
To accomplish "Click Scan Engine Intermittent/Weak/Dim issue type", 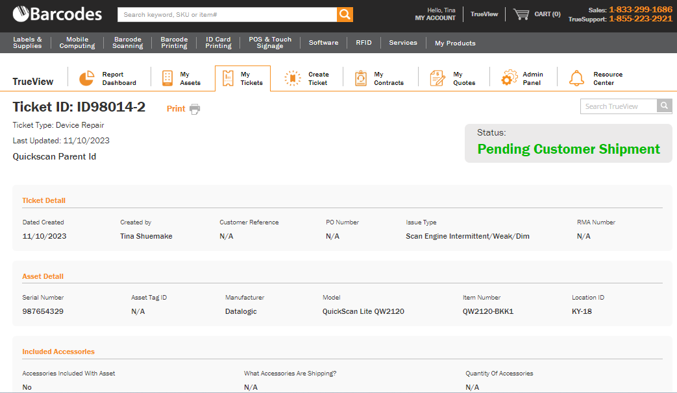I will [x=467, y=237].
